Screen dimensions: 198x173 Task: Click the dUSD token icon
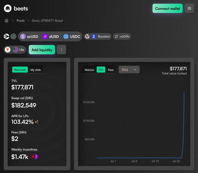tap(45, 36)
